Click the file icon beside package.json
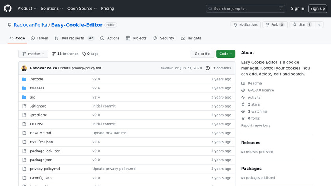The image size is (331, 186). tap(24, 160)
